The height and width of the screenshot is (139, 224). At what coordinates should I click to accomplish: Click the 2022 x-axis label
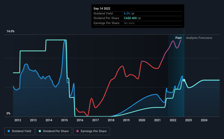tap(173, 120)
